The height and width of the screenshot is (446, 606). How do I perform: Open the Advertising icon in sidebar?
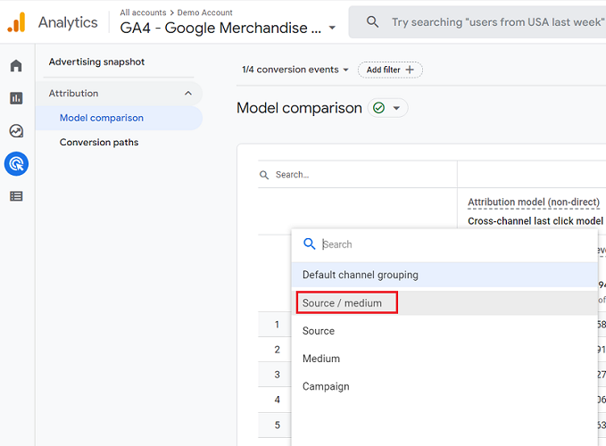pyautogui.click(x=16, y=164)
